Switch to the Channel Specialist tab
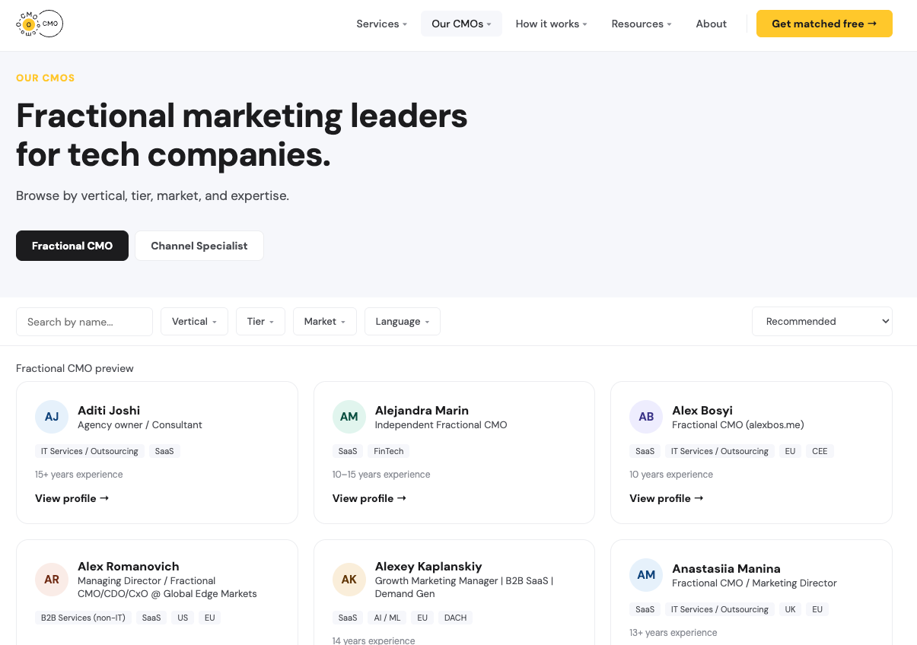The height and width of the screenshot is (645, 917). pos(199,246)
